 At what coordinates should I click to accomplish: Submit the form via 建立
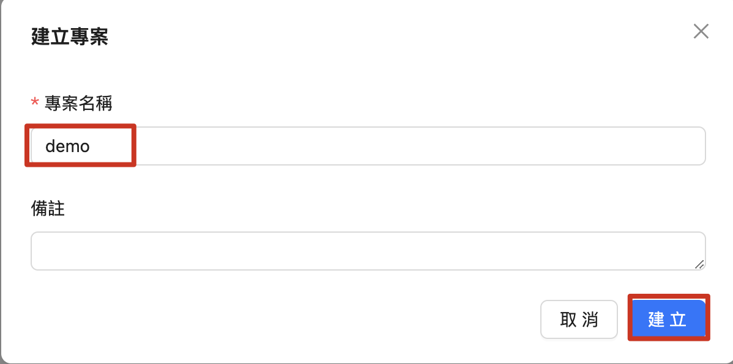[x=668, y=319]
